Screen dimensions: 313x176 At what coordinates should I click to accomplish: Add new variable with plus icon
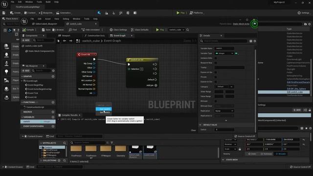53,117
